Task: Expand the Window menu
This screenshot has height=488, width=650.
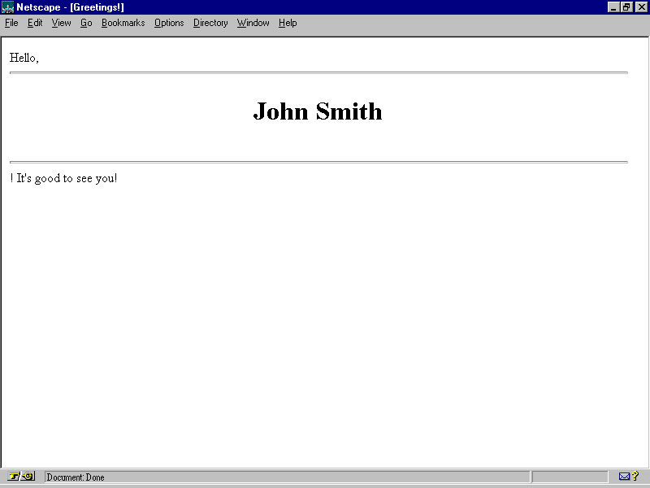Action: [253, 23]
